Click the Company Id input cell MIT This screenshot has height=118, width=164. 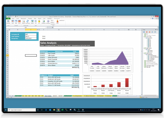pyautogui.click(x=31, y=34)
